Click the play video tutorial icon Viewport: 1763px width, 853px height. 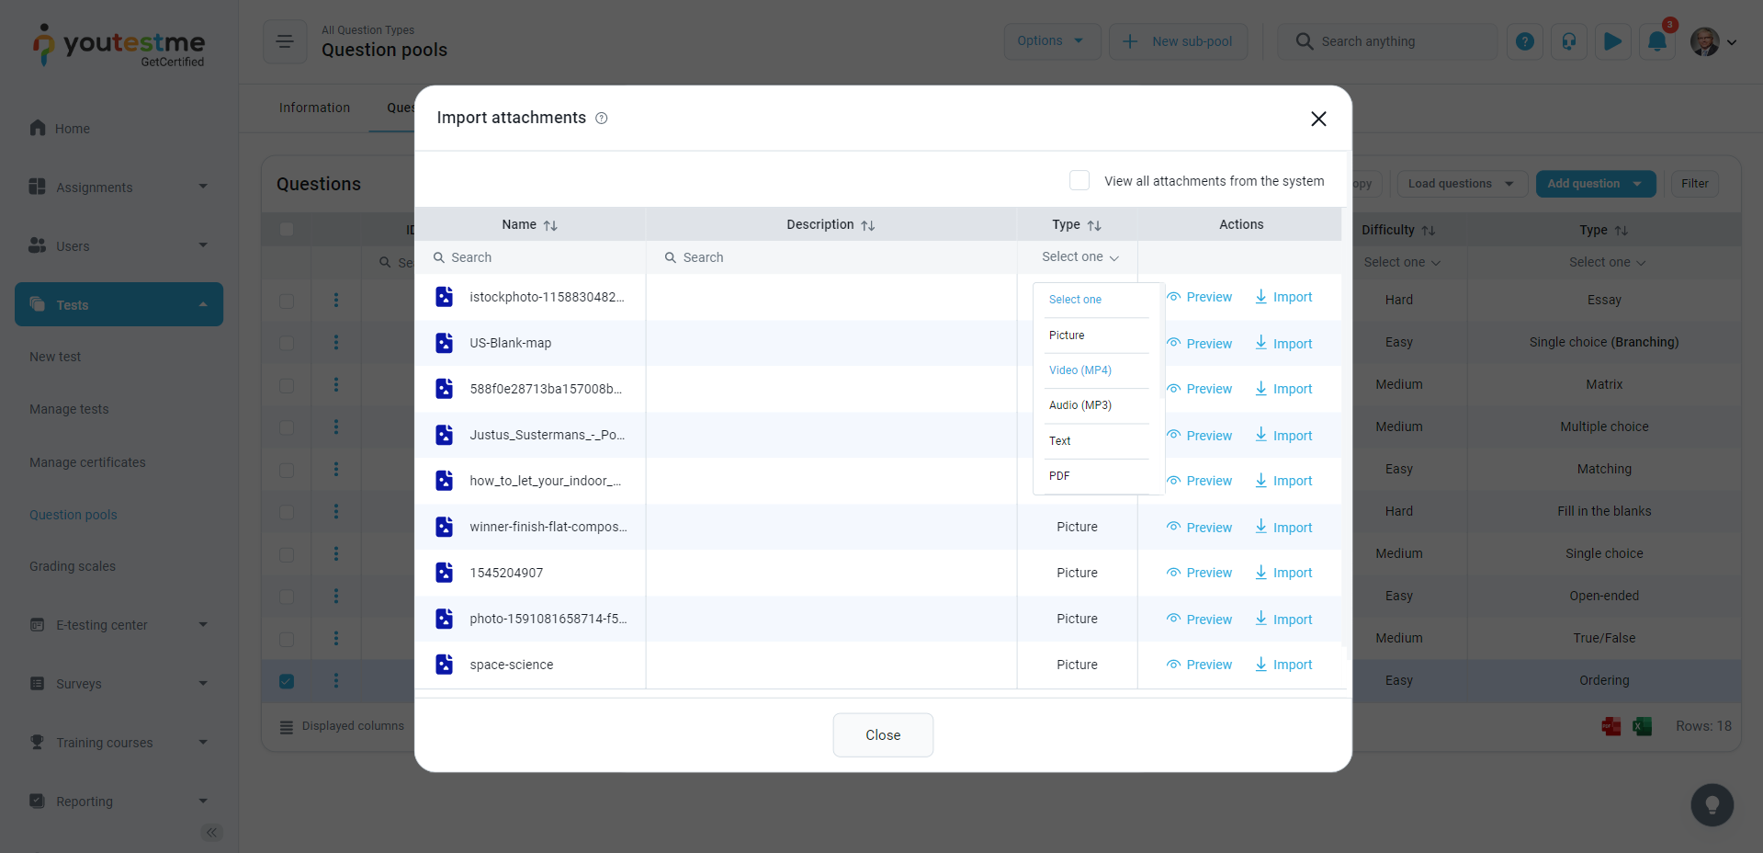click(1612, 41)
